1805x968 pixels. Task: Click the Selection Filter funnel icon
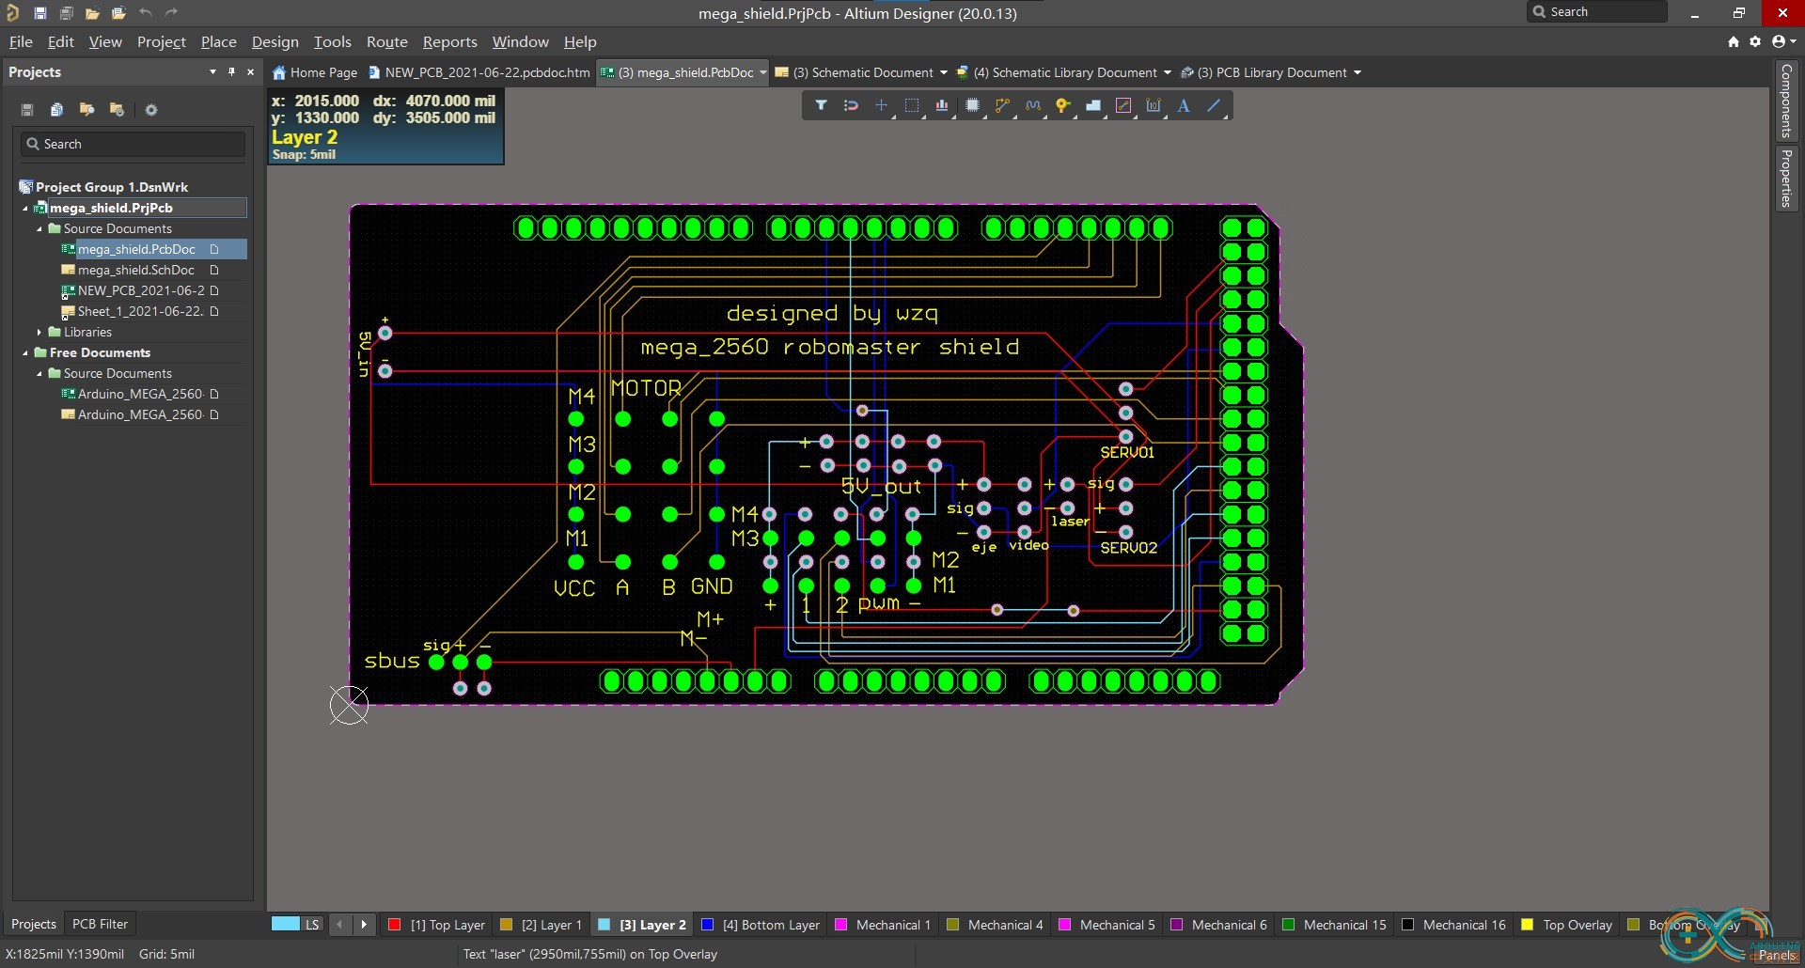[x=821, y=105]
